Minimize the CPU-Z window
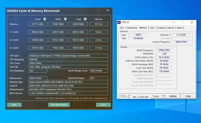Screen dimensions: 201x123 (174, 22)
